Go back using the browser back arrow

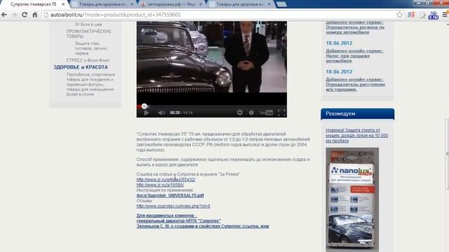(4, 15)
